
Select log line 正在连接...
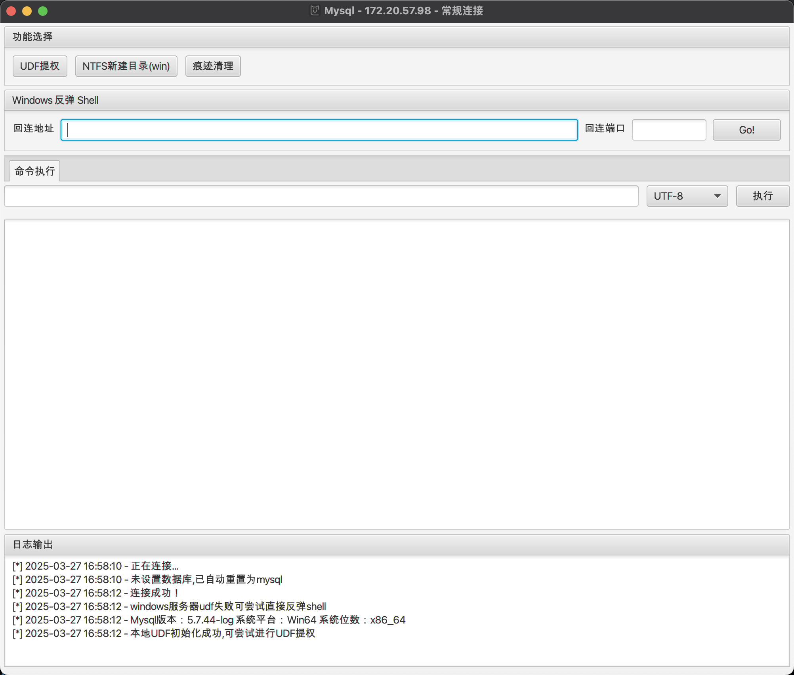(x=95, y=566)
